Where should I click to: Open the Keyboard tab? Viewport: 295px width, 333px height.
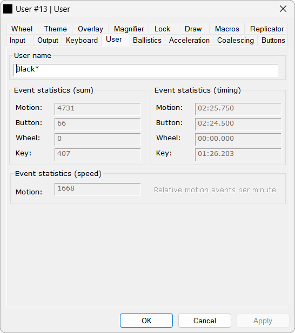82,40
